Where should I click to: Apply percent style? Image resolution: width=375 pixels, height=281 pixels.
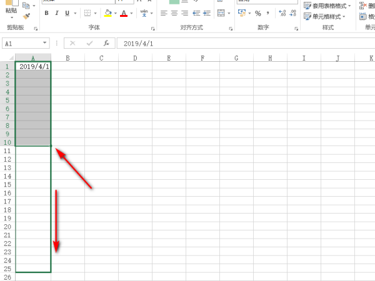[257, 13]
